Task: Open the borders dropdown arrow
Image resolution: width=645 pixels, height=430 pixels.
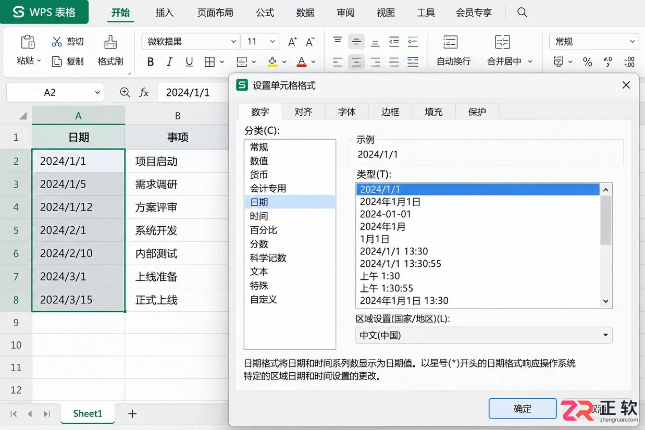Action: [x=222, y=62]
